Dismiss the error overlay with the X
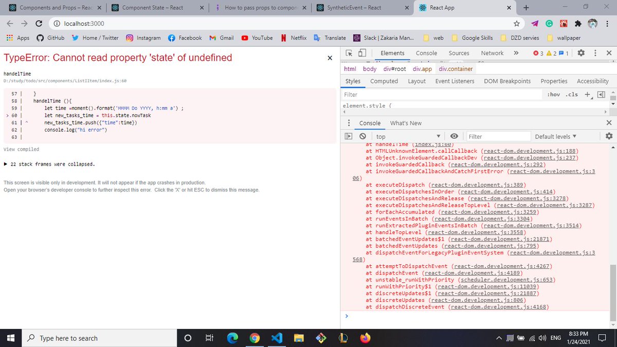This screenshot has height=347, width=617. [330, 58]
